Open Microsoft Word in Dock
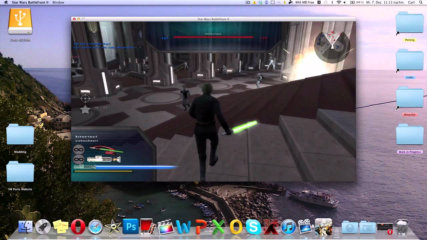 coord(183,227)
